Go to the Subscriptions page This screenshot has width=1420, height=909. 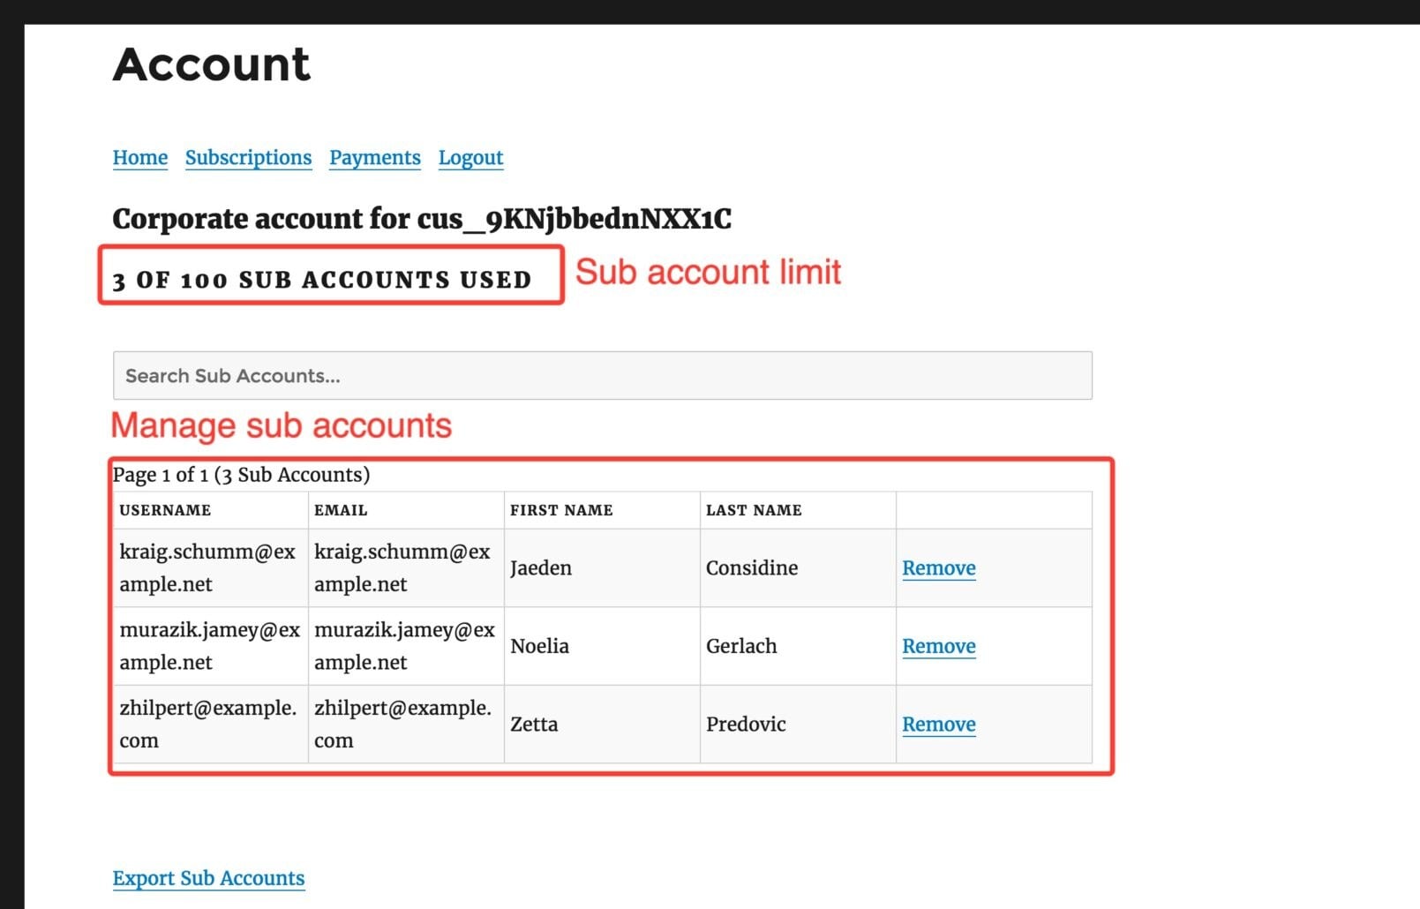tap(248, 157)
